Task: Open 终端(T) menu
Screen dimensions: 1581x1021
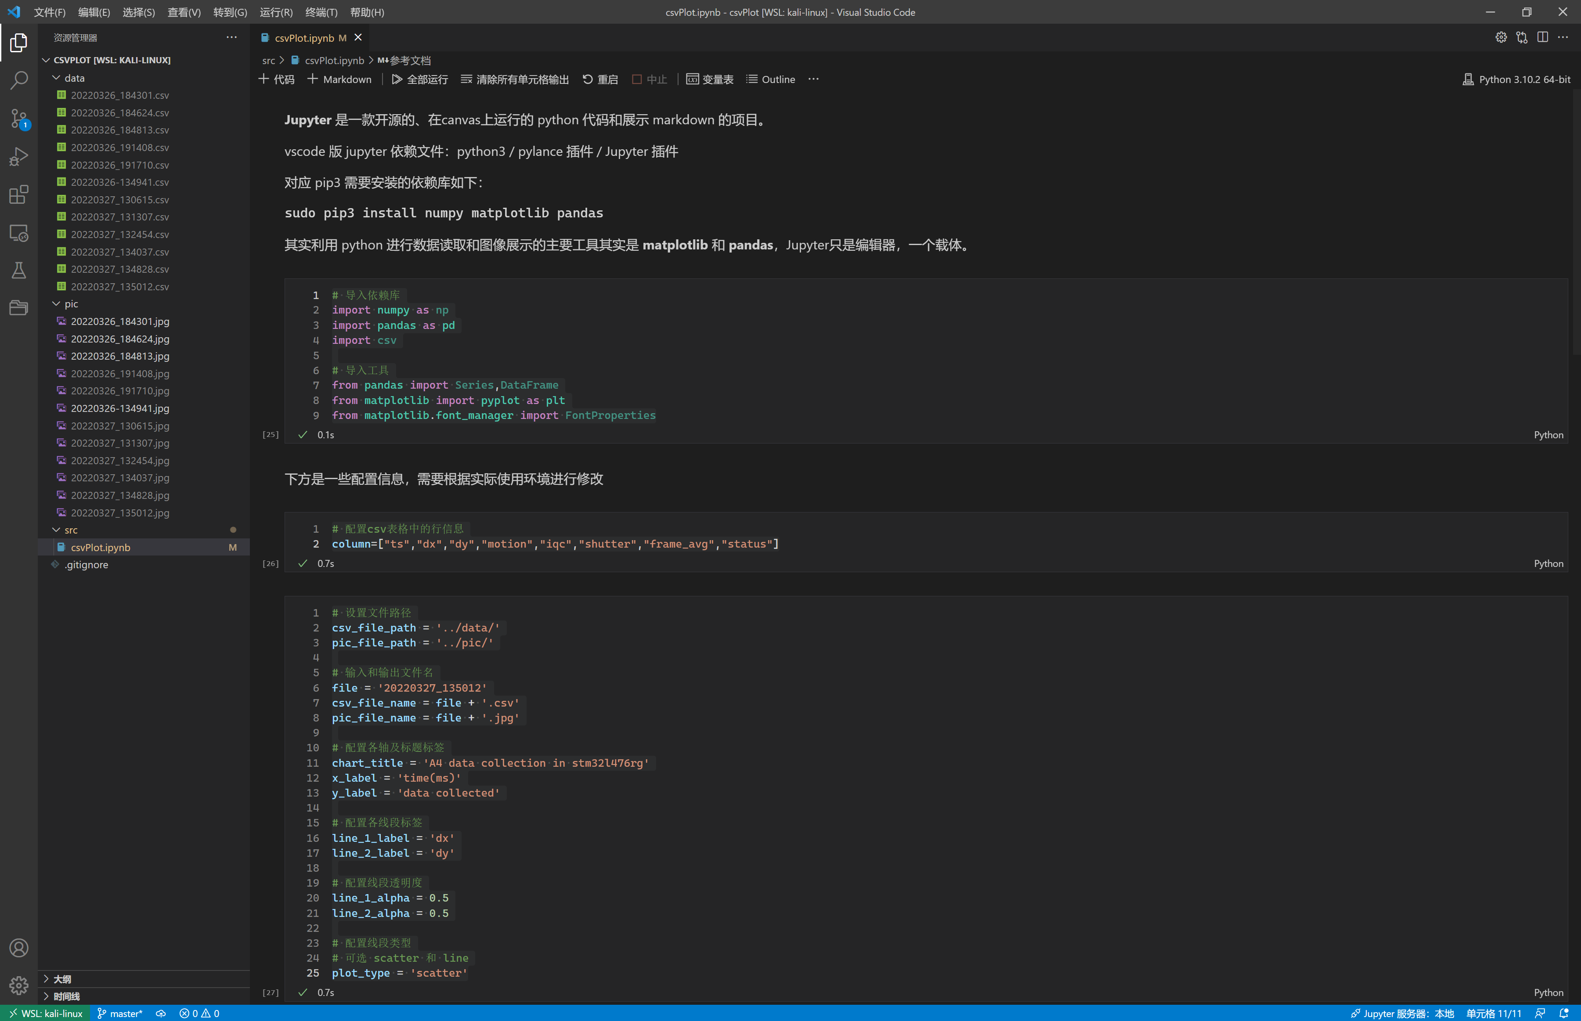Action: coord(321,12)
